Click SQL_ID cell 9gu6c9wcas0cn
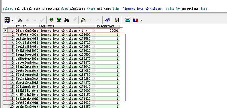This screenshot has height=108, width=227. (27, 71)
